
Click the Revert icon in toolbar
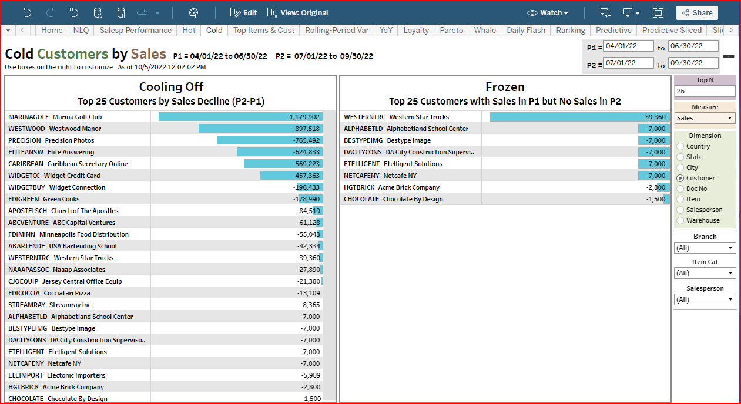[x=73, y=12]
